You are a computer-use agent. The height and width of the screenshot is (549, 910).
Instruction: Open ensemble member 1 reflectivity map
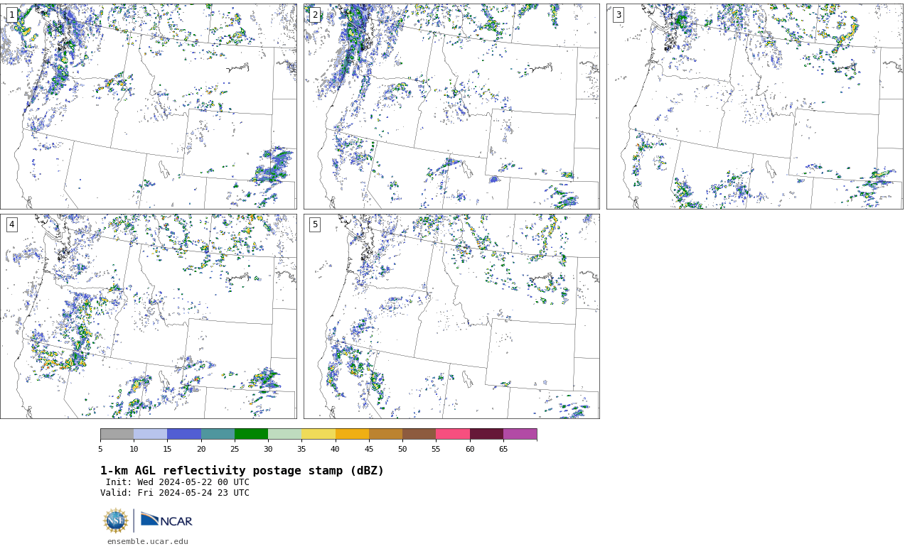click(x=149, y=107)
